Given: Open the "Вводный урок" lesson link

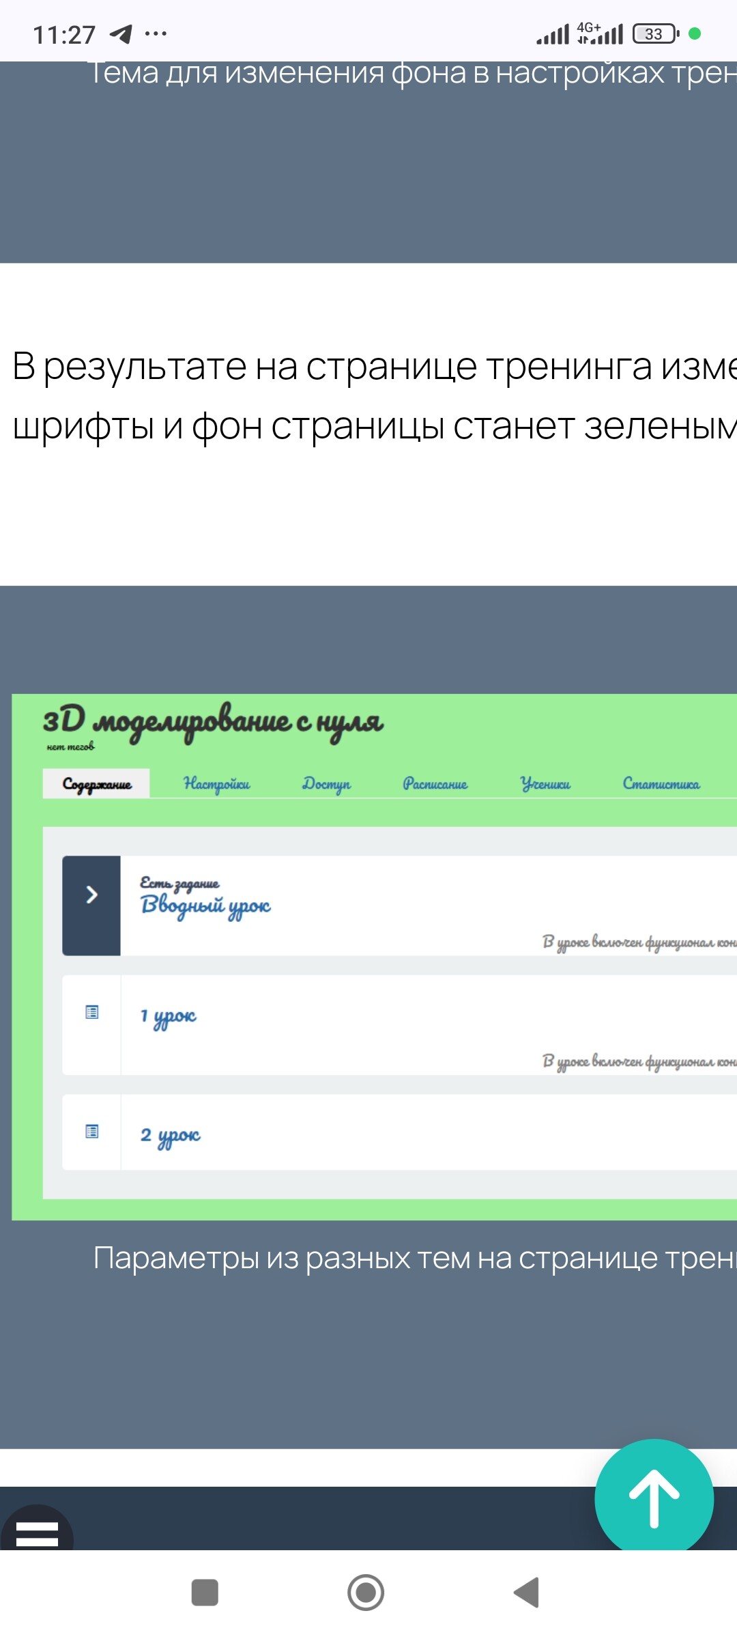Looking at the screenshot, I should [205, 906].
